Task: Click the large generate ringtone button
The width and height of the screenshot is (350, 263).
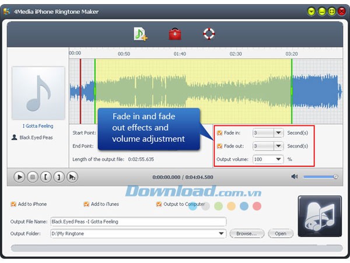Action: (320, 216)
